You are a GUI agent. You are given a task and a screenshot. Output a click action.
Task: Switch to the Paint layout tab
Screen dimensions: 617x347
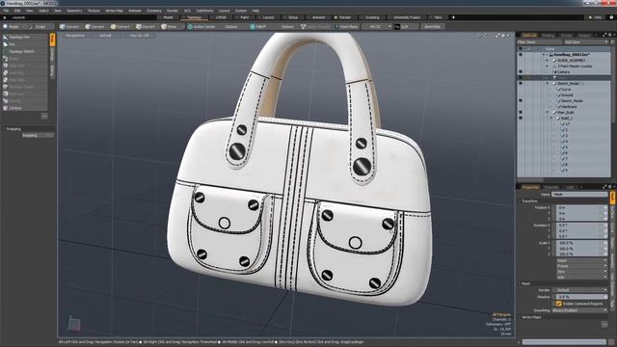coord(244,17)
